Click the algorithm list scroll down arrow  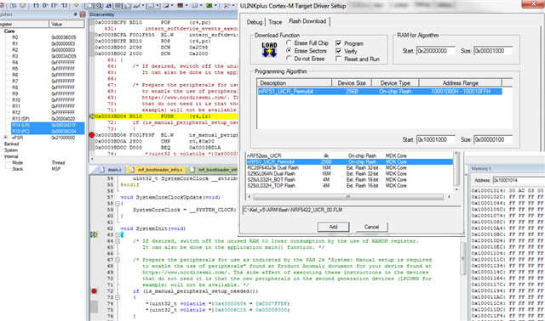456,189
